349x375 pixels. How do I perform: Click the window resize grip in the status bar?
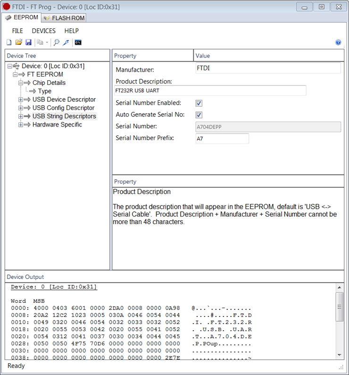[341, 367]
